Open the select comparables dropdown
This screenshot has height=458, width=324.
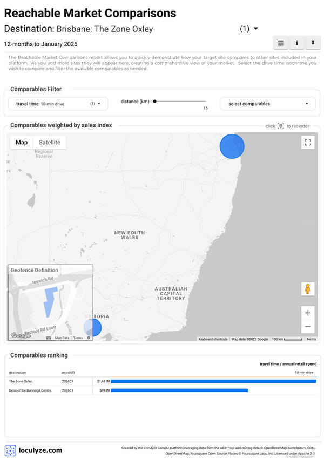point(268,104)
